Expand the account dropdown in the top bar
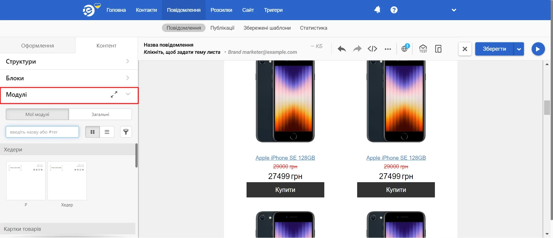The width and height of the screenshot is (553, 238). pos(454,10)
